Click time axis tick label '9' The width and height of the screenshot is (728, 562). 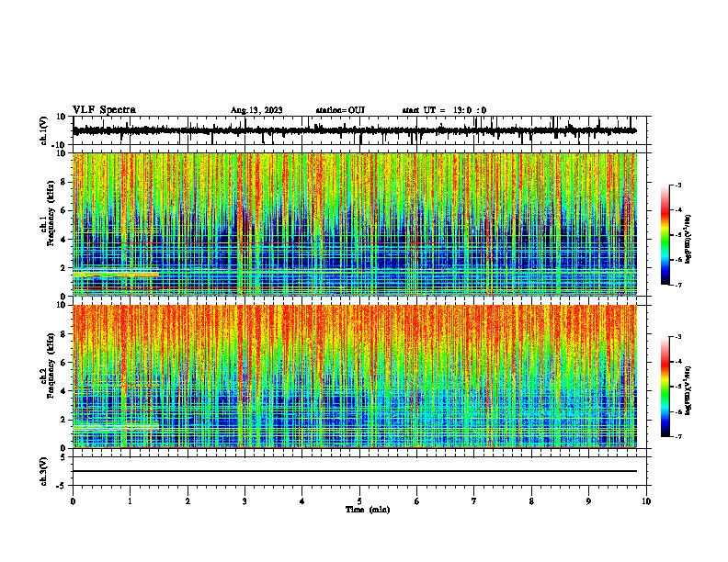pos(588,501)
